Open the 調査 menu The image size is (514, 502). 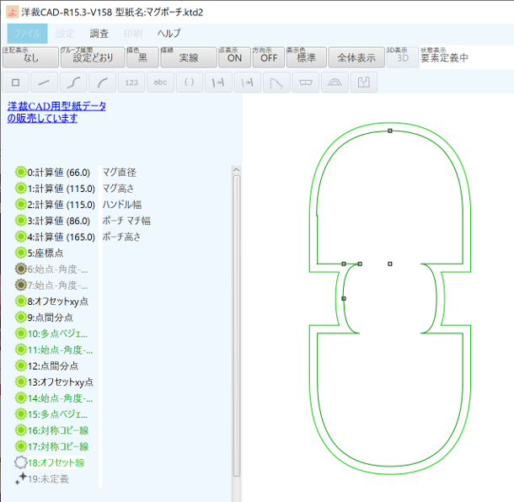pyautogui.click(x=99, y=34)
